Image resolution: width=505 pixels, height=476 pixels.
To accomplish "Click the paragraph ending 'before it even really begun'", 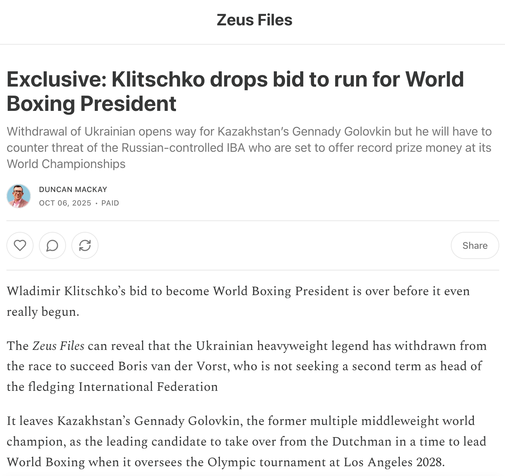I will (238, 301).
